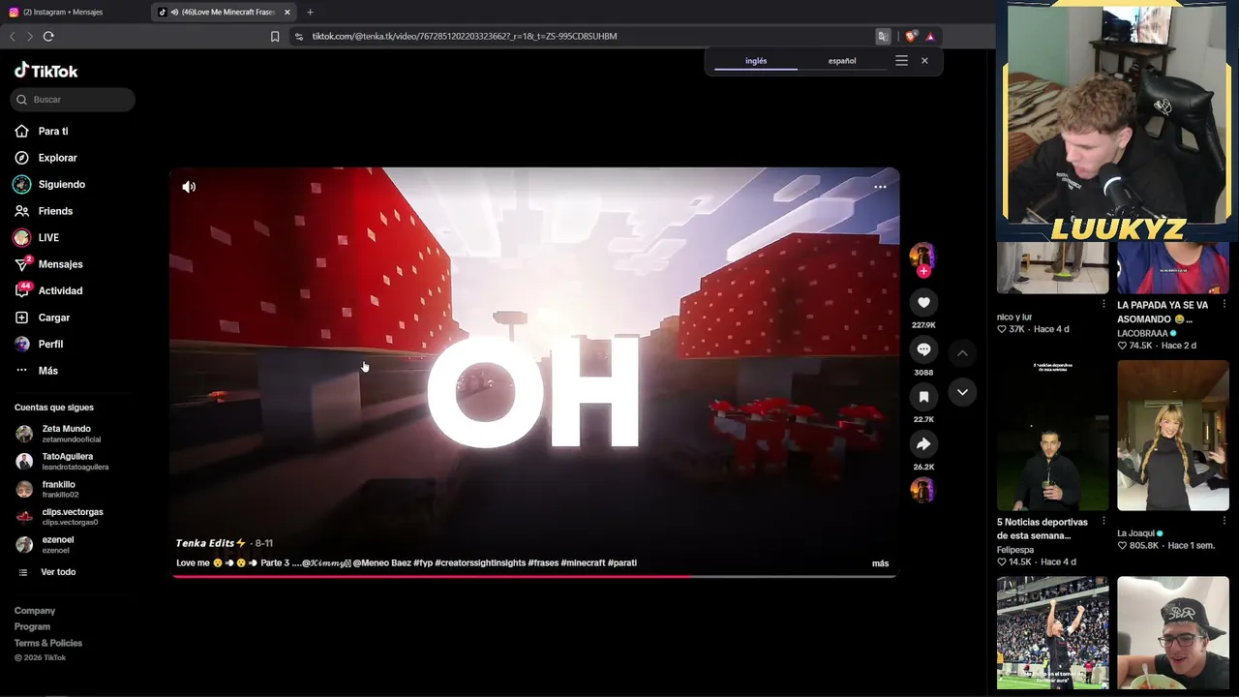1239x697 pixels.
Task: Open the @Meneo Baez mention
Action: tap(382, 562)
